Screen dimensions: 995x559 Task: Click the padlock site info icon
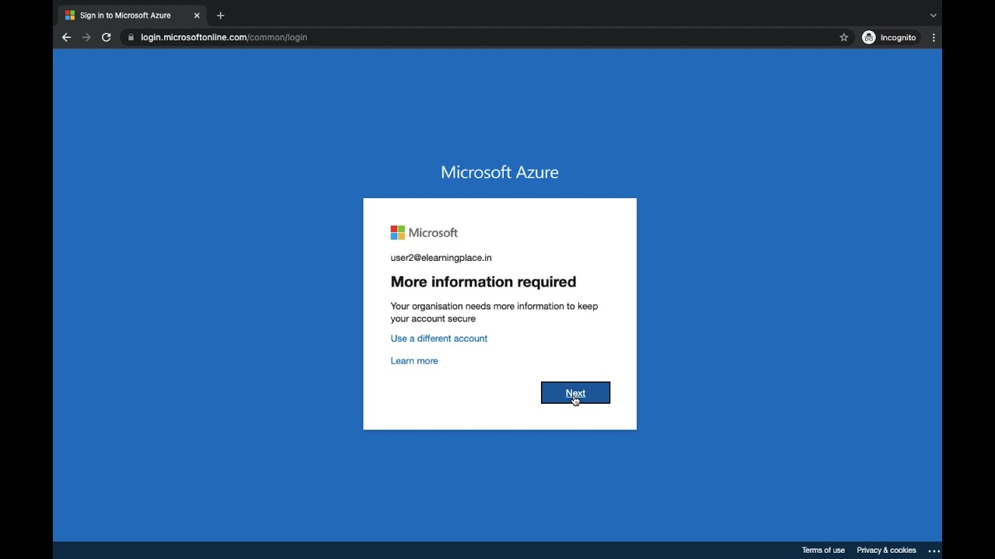tap(131, 37)
